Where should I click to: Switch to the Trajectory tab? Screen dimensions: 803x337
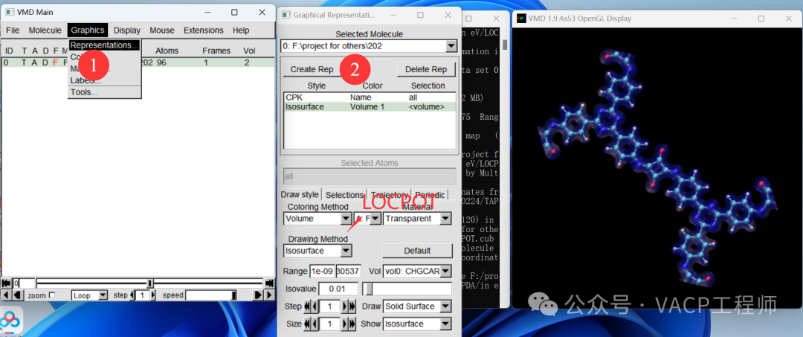tap(390, 195)
